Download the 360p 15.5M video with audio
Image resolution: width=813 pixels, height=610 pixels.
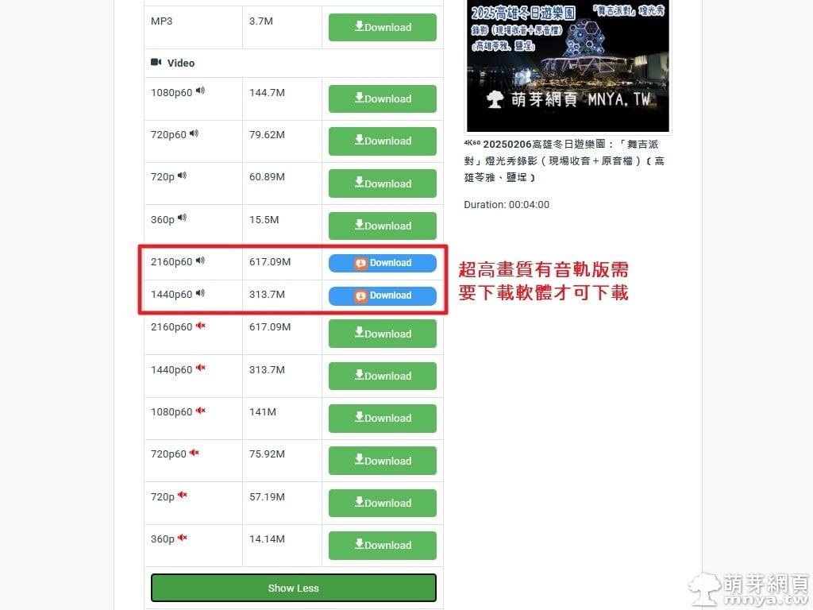pos(382,226)
